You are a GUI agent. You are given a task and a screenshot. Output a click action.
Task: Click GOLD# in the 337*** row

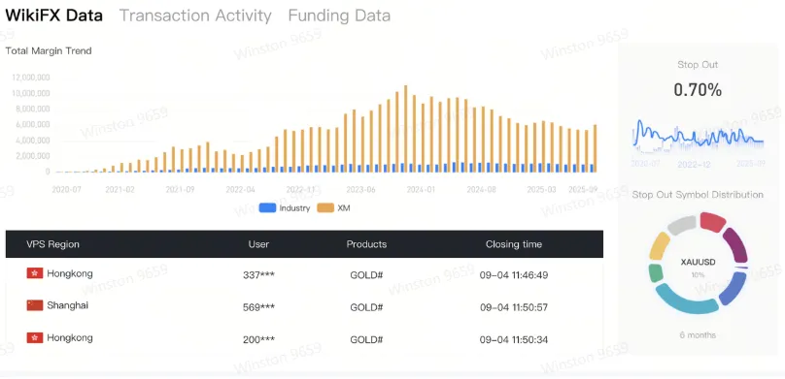click(366, 275)
